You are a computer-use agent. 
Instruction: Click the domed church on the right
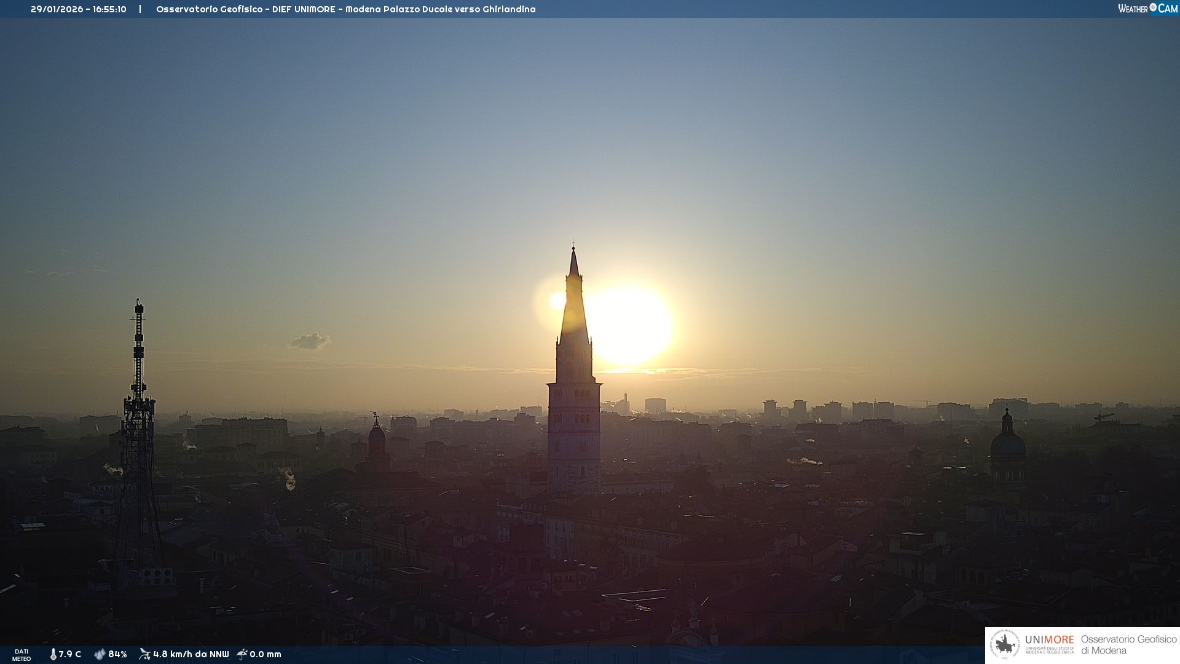(x=1007, y=443)
